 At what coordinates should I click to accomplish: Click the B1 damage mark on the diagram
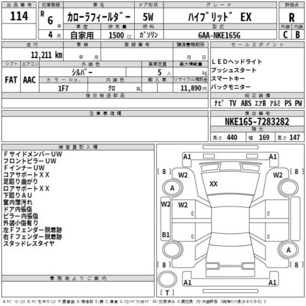(165, 234)
